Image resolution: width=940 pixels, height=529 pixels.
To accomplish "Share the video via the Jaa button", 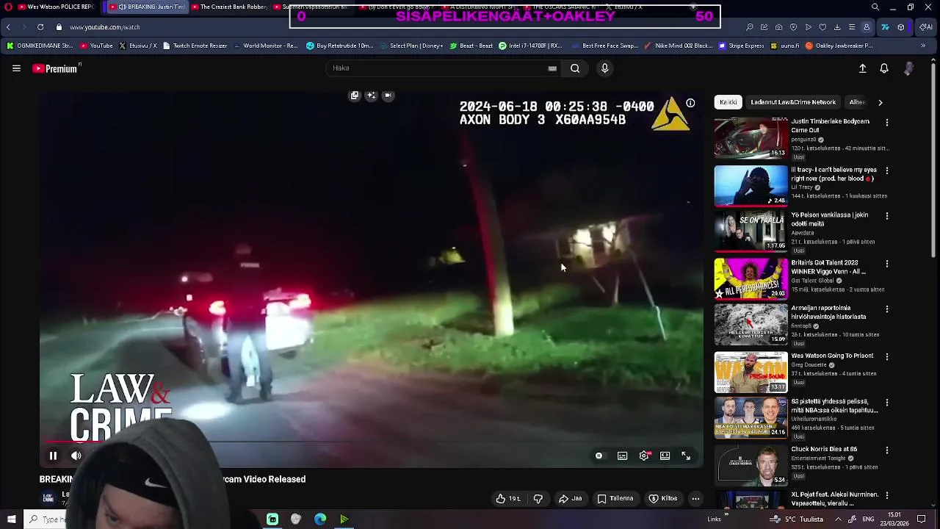I will coord(571,498).
